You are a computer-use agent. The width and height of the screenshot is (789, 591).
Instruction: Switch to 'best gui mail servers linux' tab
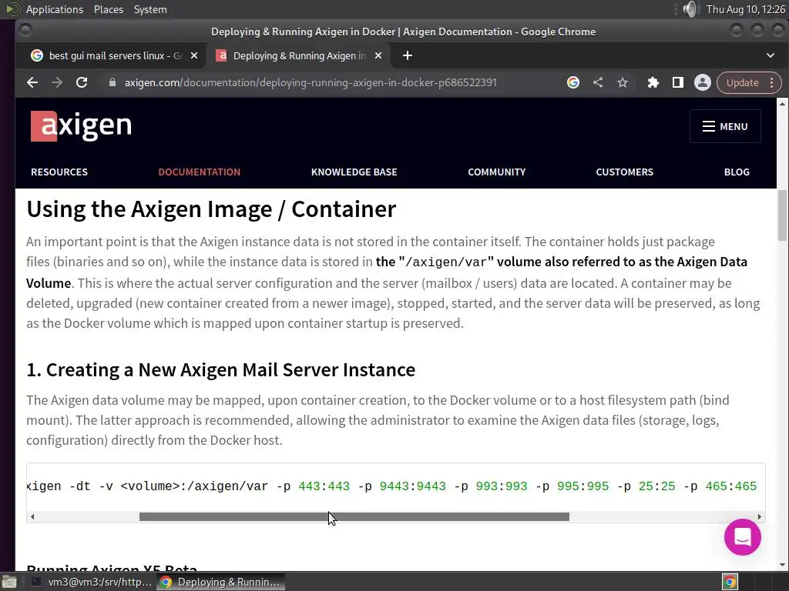click(116, 55)
